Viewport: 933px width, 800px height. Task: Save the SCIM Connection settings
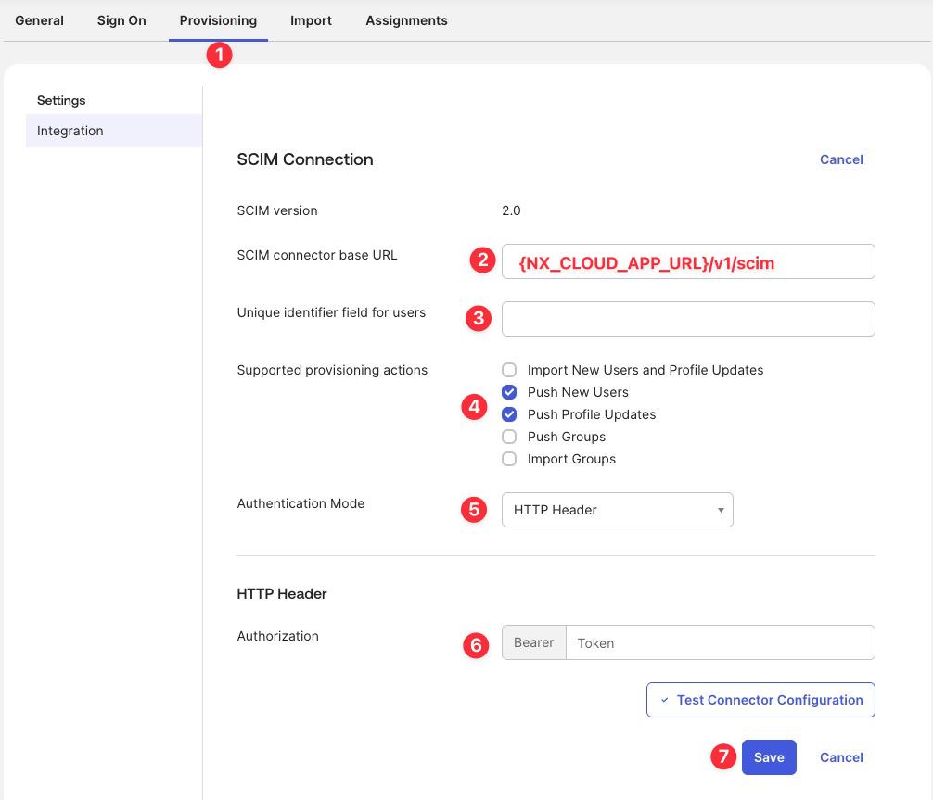tap(769, 756)
